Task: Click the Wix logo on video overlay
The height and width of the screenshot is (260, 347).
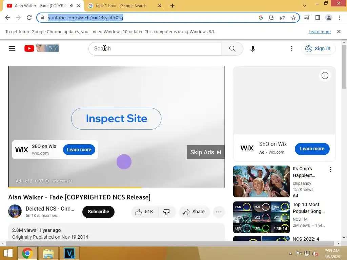Action: pos(22,150)
